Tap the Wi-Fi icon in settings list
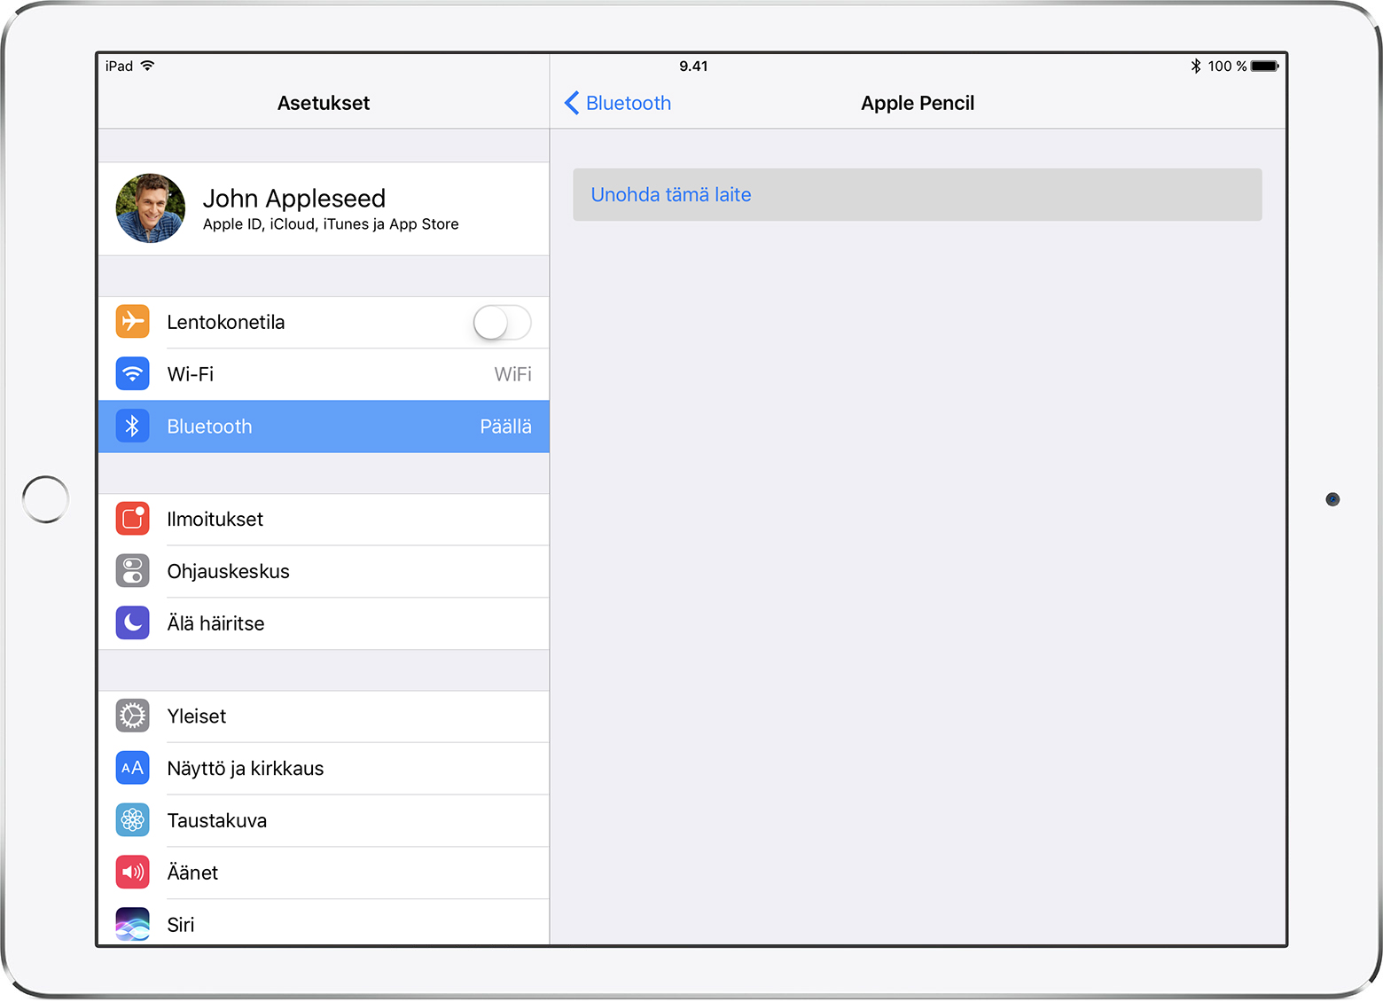The image size is (1383, 1002). pos(132,373)
